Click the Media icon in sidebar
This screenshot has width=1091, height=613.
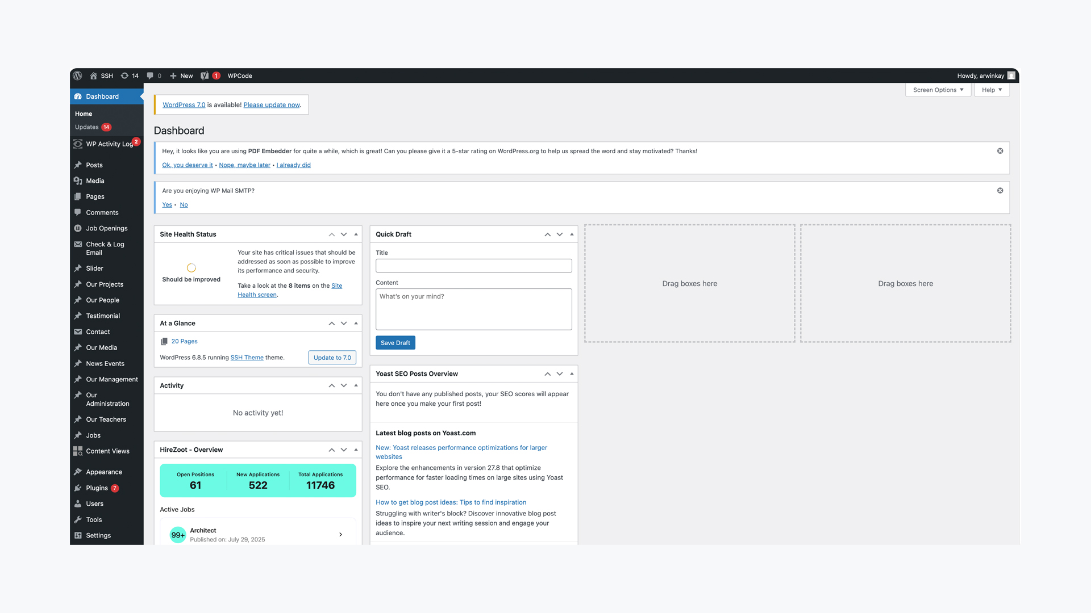coord(78,181)
